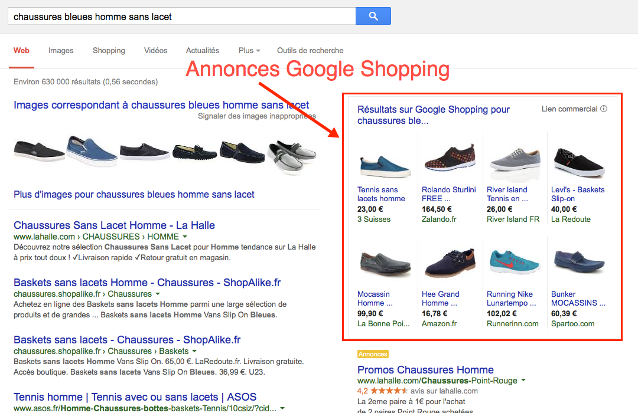The width and height of the screenshot is (638, 413).
Task: Click the turquoise Nike running shoe image
Action: click(x=515, y=262)
